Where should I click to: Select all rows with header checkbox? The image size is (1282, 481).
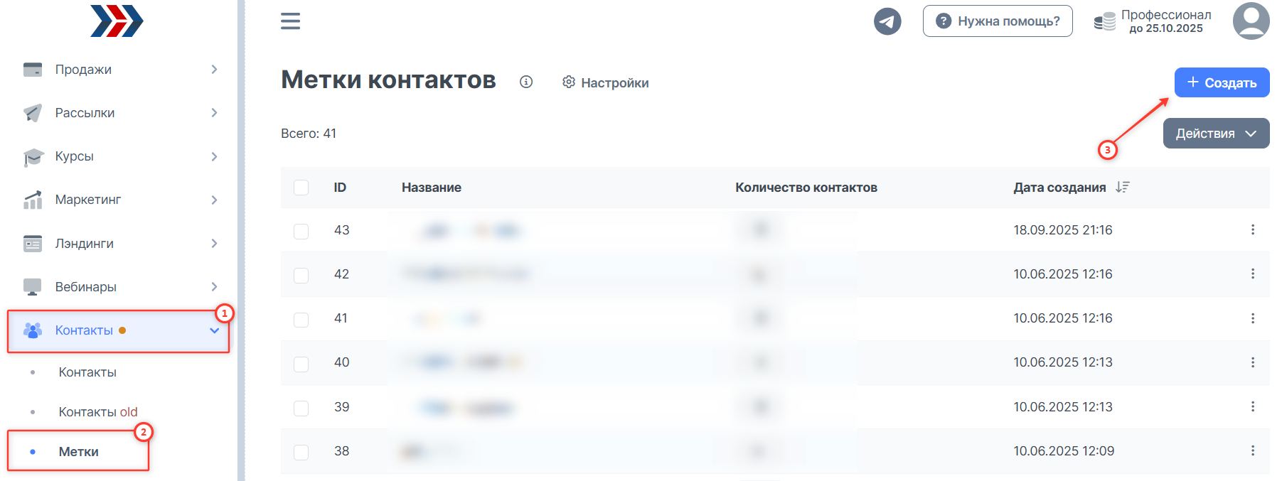[301, 188]
